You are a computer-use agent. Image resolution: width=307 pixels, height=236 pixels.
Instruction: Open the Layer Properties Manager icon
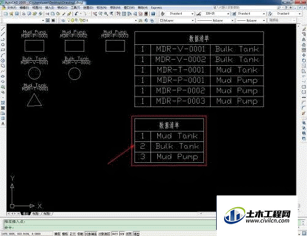coord(63,20)
